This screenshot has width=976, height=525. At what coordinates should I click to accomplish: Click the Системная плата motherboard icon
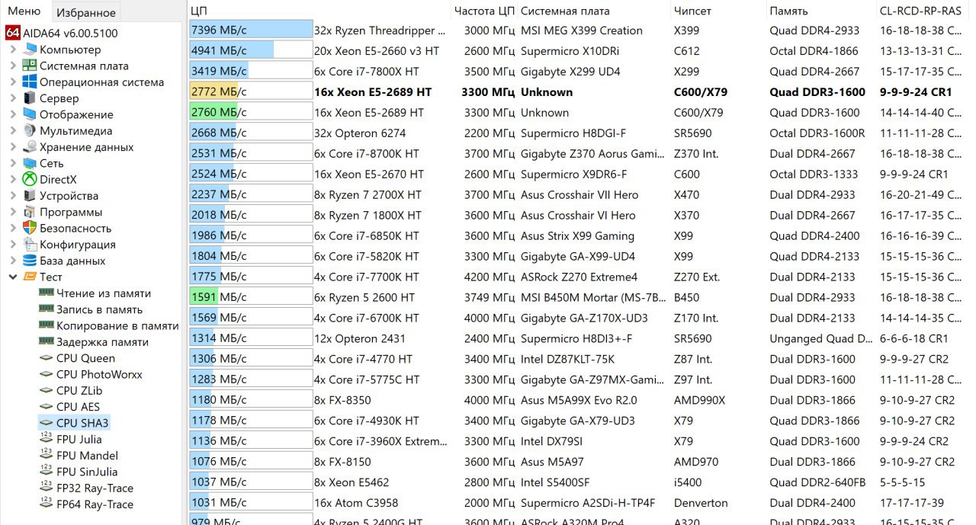click(x=30, y=66)
